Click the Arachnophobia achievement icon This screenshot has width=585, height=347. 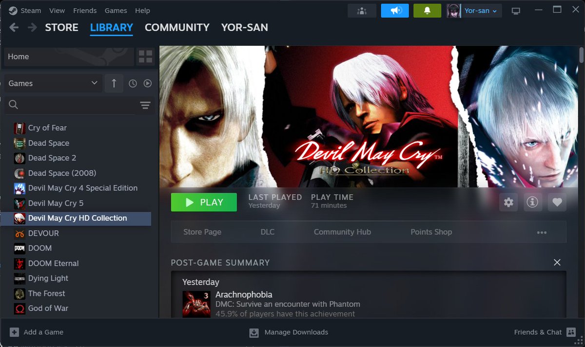(196, 304)
